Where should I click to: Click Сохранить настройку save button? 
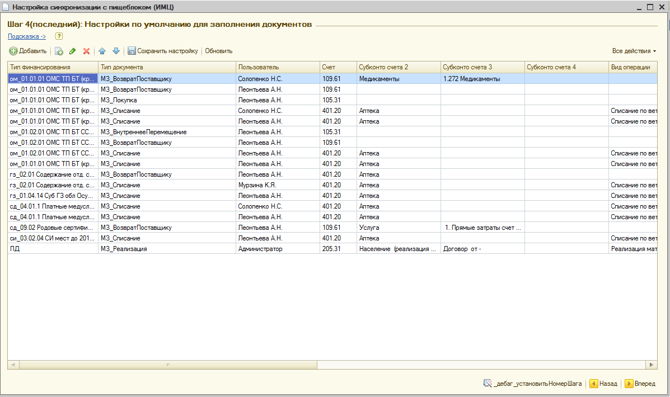163,51
